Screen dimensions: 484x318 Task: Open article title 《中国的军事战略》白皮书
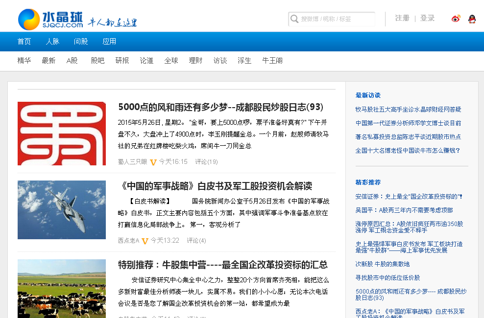coord(215,186)
